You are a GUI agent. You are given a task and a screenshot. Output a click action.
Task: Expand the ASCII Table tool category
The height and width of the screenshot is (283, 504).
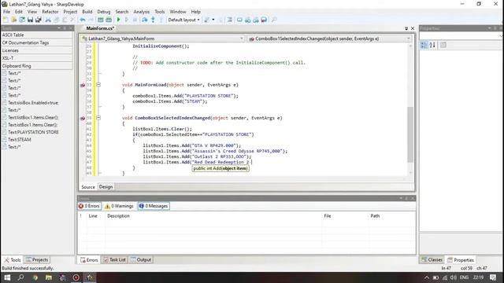tap(37, 35)
